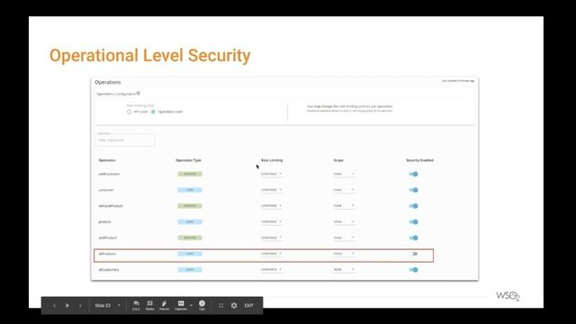
Task: Open audience Q&A tool
Action: (136, 306)
